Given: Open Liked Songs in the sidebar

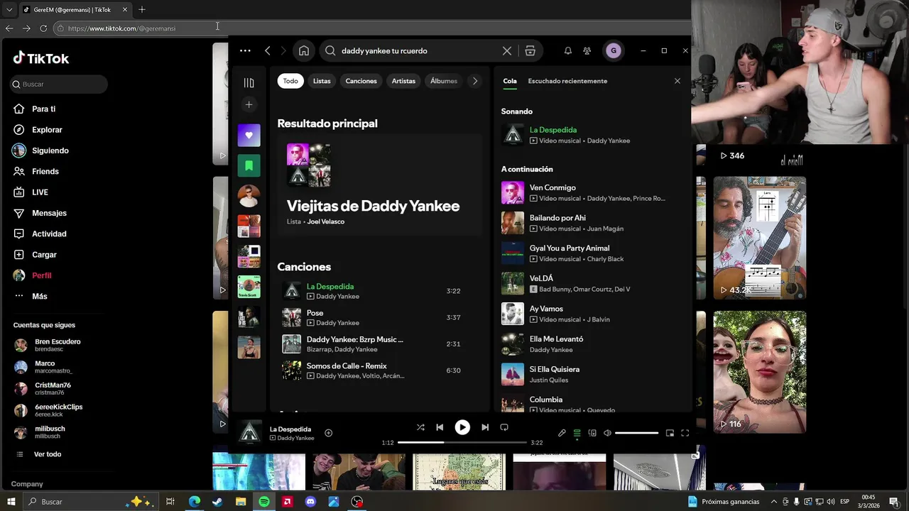Looking at the screenshot, I should [249, 136].
